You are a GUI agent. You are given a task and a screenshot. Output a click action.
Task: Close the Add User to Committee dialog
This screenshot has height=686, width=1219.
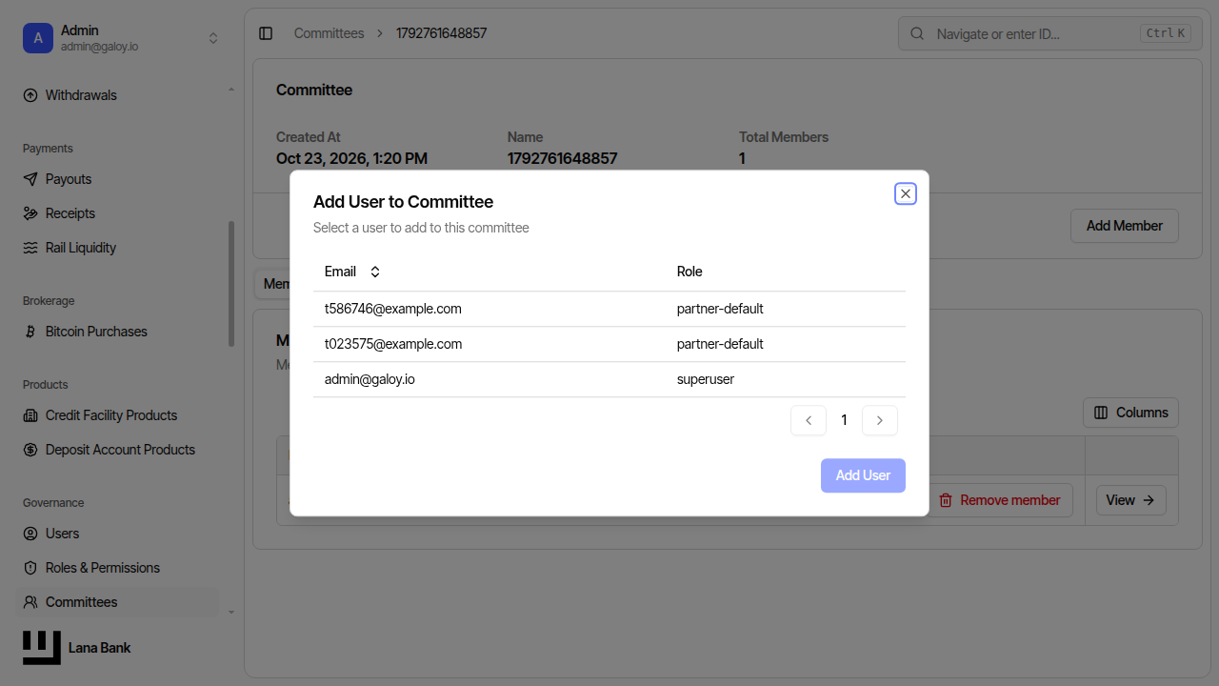pos(906,193)
